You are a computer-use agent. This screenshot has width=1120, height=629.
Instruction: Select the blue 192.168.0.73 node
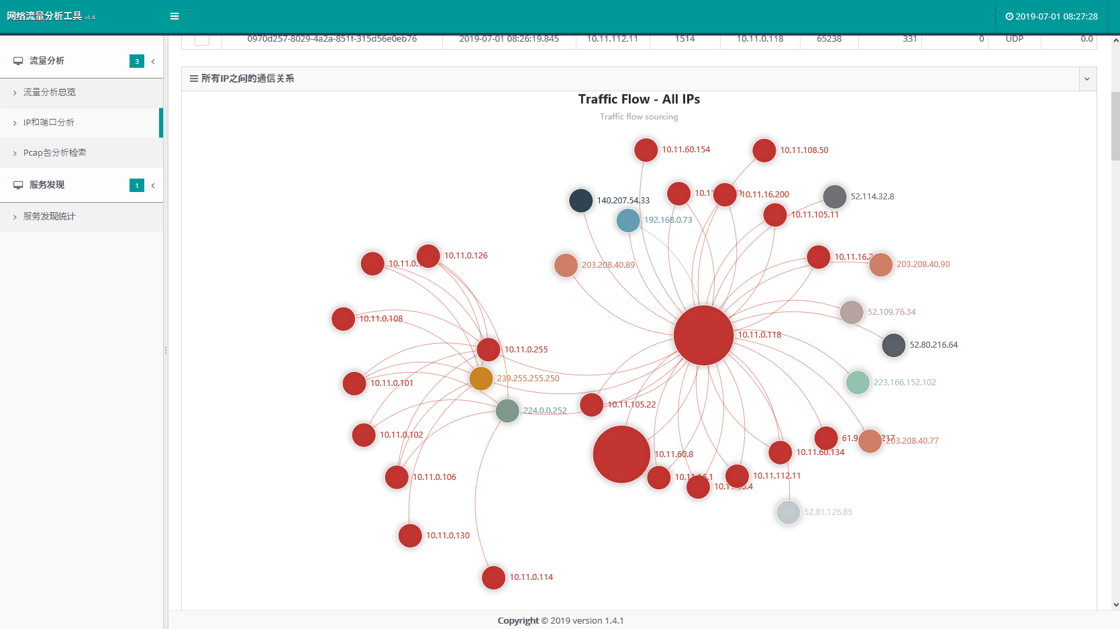[628, 220]
